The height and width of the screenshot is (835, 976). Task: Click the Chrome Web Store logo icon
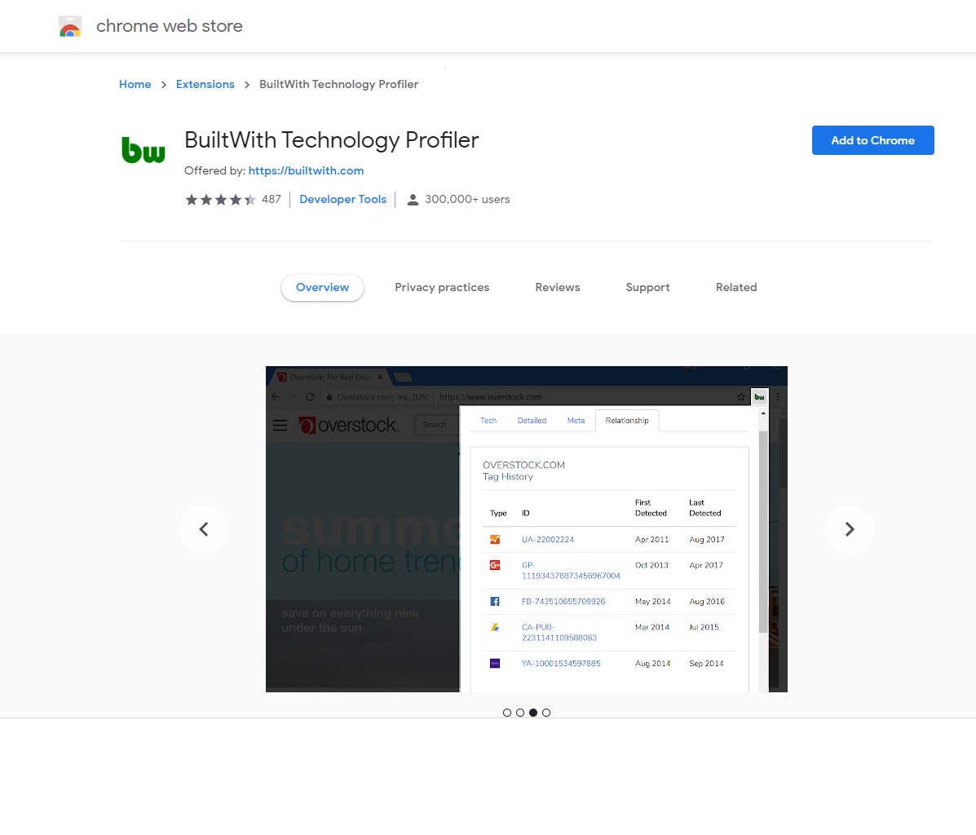click(70, 26)
